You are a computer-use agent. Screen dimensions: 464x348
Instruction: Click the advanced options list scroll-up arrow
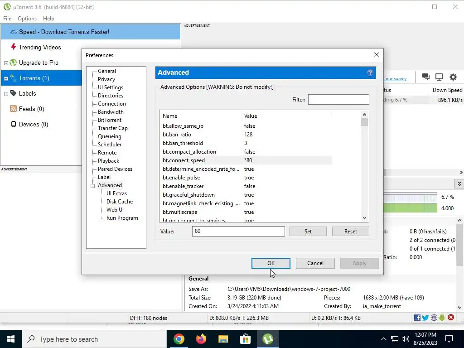[x=365, y=115]
